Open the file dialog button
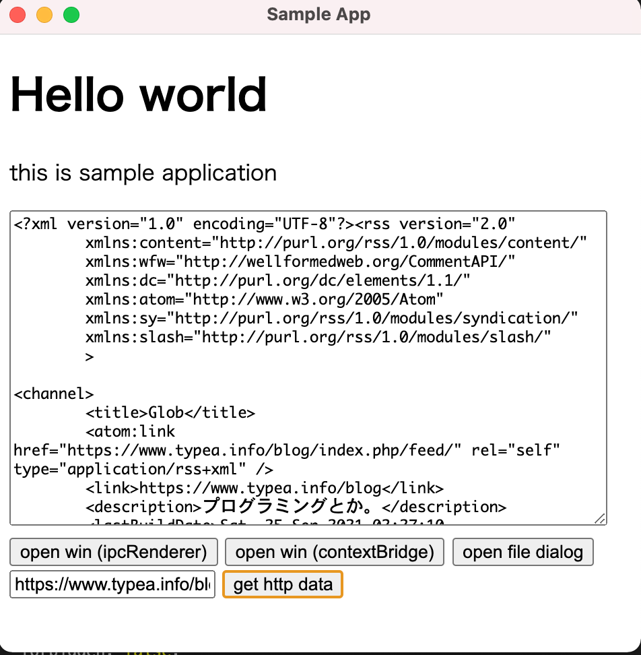Image resolution: width=641 pixels, height=655 pixels. pyautogui.click(x=522, y=552)
